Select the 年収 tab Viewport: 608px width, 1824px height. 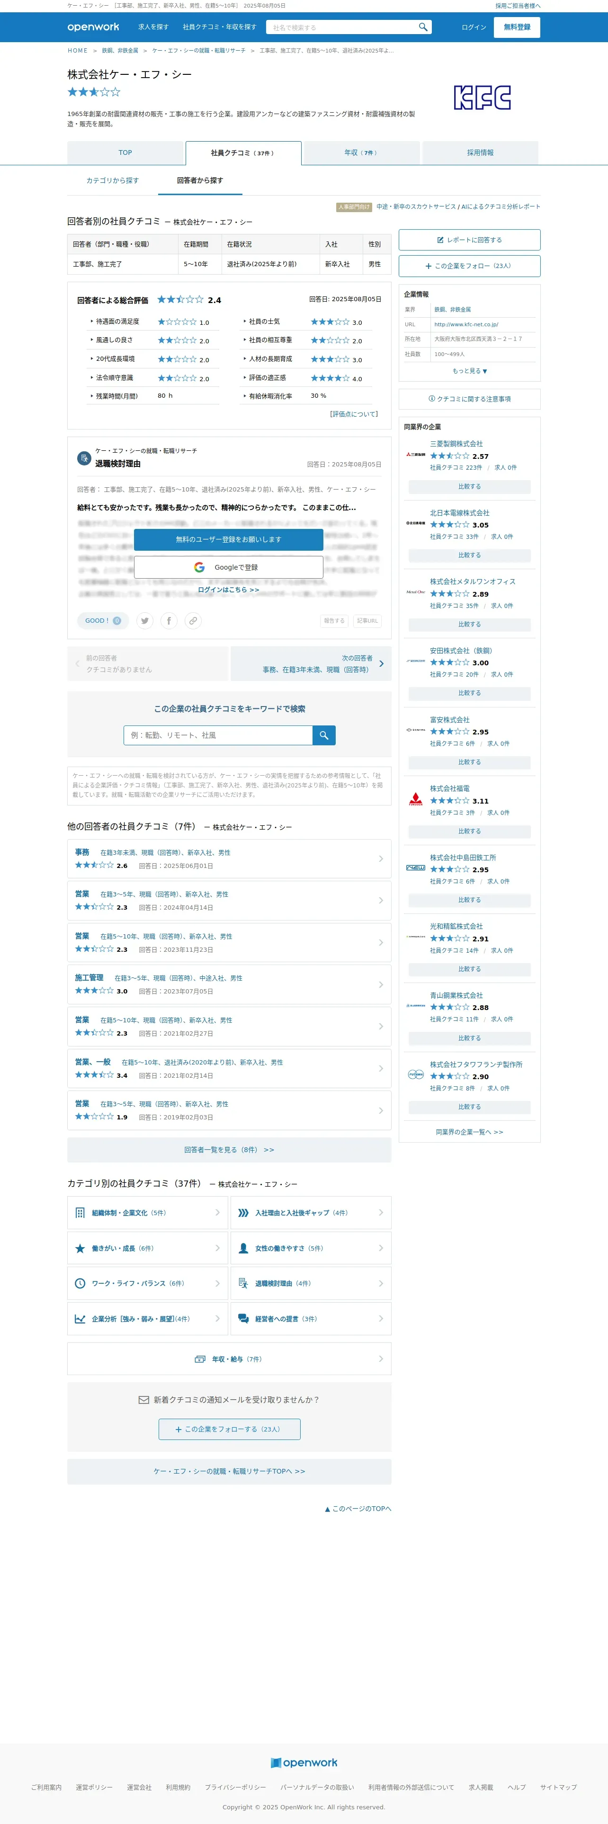point(362,153)
